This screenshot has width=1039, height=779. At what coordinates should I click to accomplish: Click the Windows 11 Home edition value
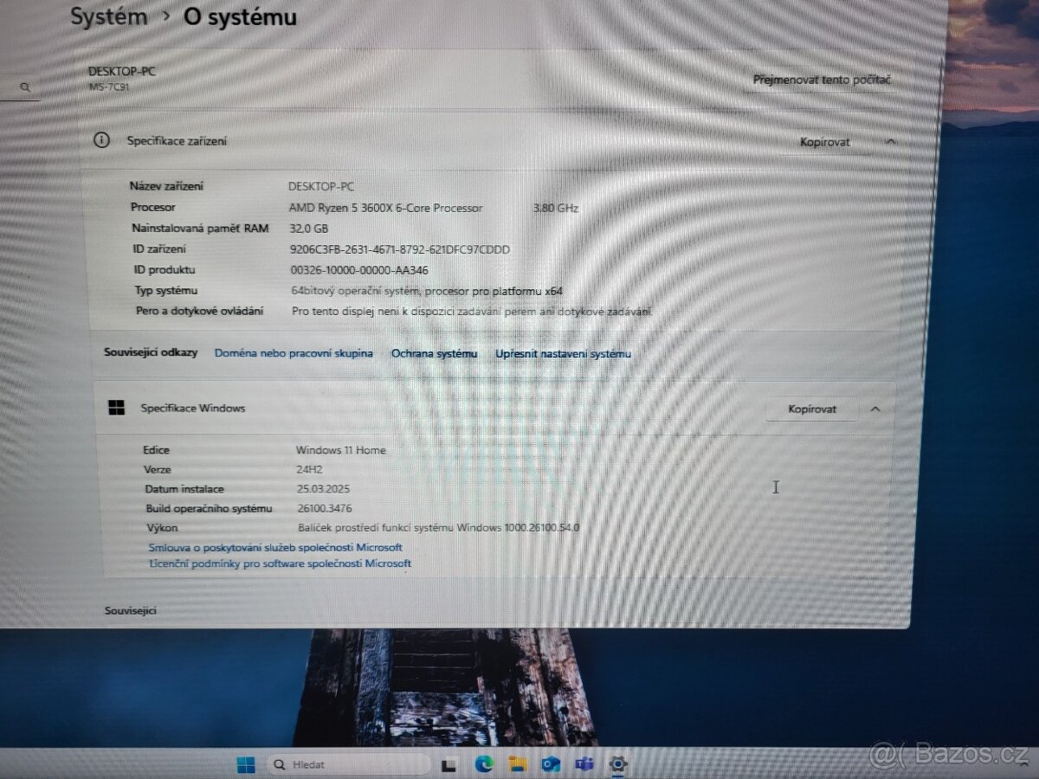point(341,450)
